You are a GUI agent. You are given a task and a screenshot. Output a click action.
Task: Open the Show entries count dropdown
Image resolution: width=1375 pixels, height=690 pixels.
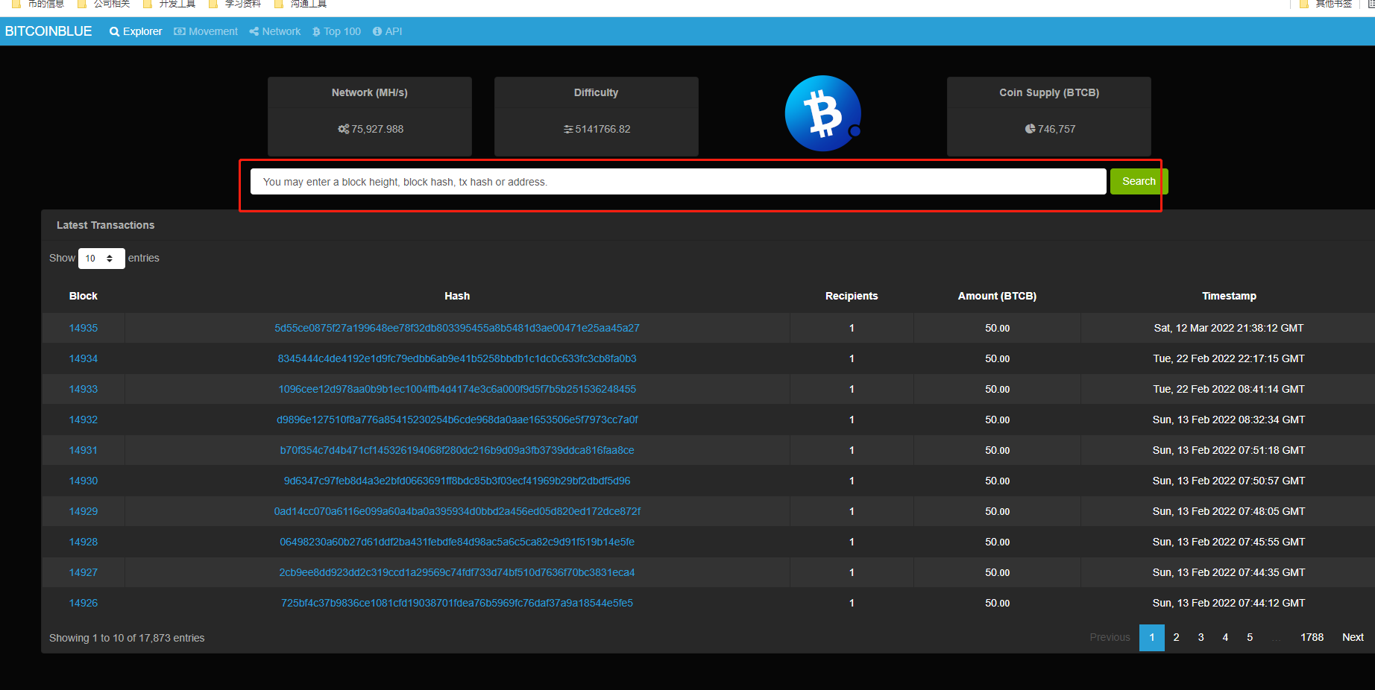click(101, 259)
